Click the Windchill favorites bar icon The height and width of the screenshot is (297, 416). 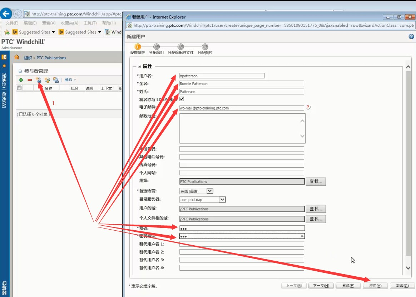pyautogui.click(x=108, y=32)
